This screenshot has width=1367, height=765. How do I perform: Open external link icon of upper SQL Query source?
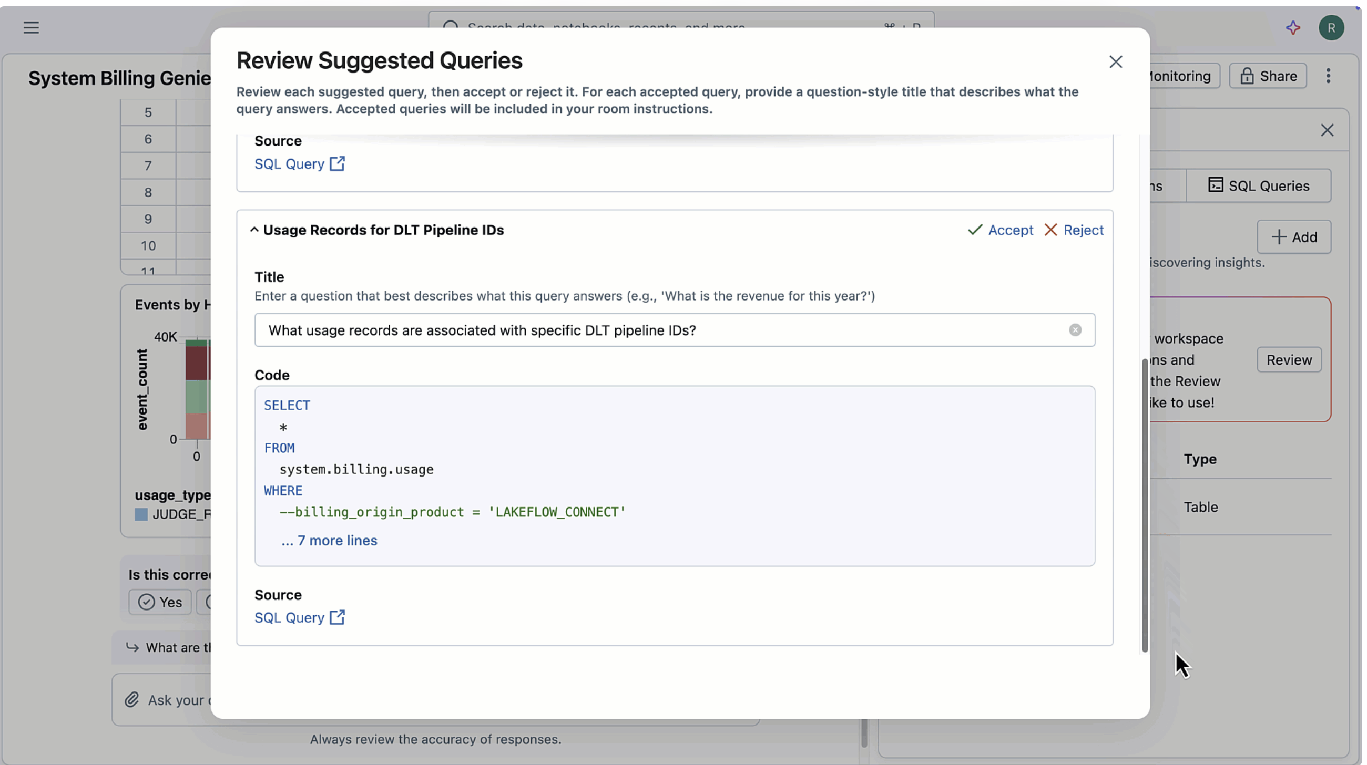pos(338,164)
